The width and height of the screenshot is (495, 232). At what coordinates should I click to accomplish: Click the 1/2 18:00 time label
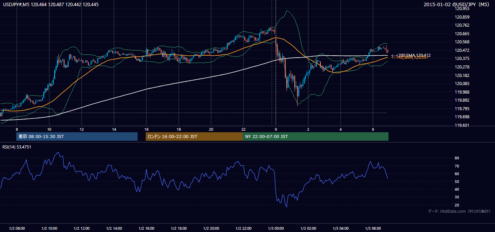179,228
